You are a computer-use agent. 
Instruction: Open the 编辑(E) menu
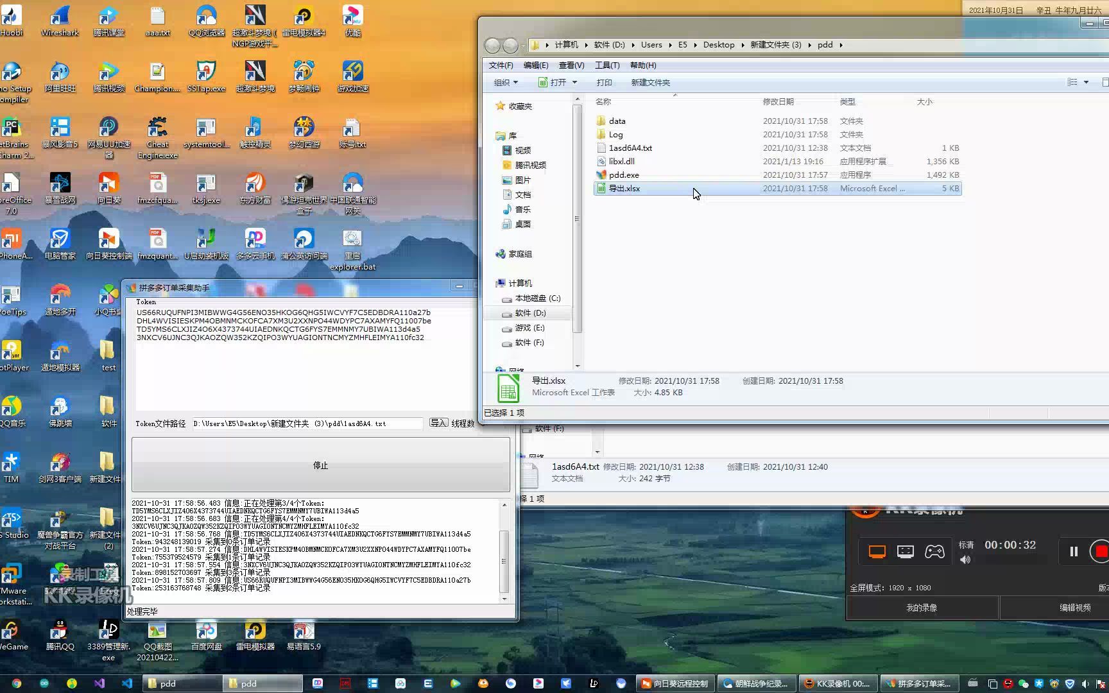pos(536,65)
